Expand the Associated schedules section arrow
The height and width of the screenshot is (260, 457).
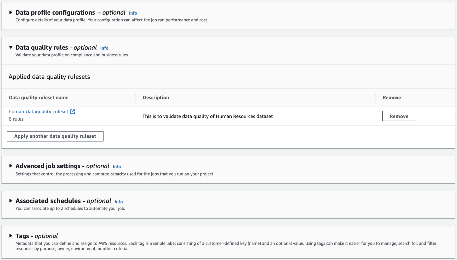point(11,201)
